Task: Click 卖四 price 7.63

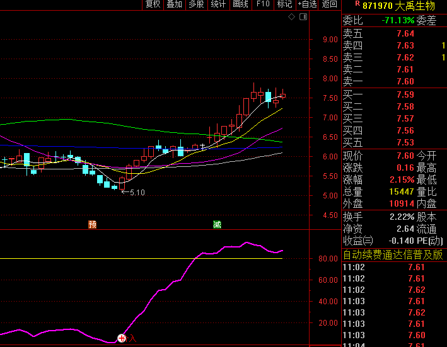Action: coord(405,45)
